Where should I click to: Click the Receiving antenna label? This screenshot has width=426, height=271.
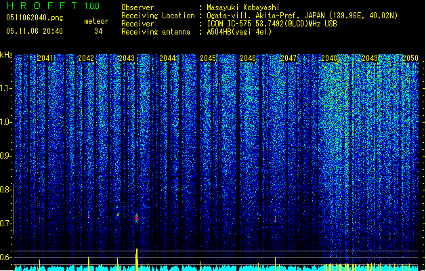pos(156,32)
